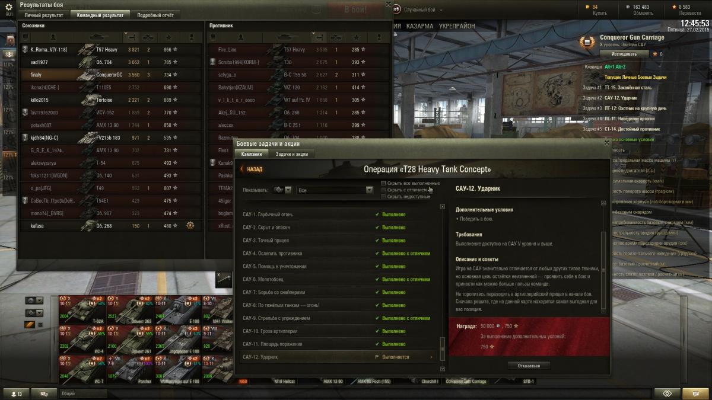Click Исследовать button
Image resolution: width=712 pixels, height=400 pixels.
pos(624,54)
